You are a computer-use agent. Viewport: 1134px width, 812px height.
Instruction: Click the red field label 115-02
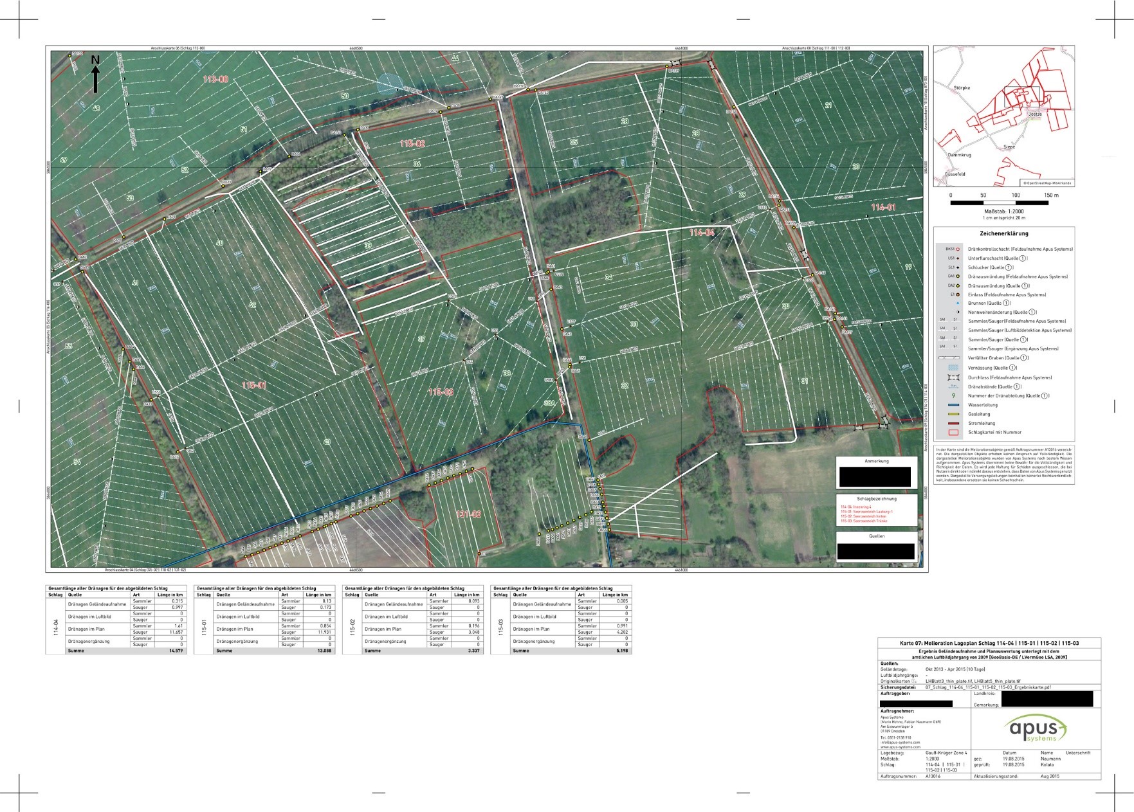(412, 143)
